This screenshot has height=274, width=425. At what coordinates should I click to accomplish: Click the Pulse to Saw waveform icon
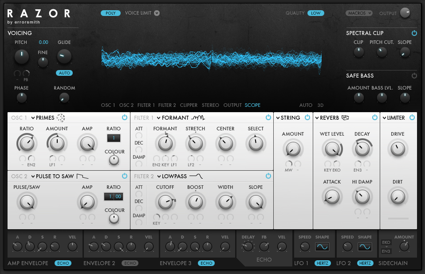click(83, 176)
